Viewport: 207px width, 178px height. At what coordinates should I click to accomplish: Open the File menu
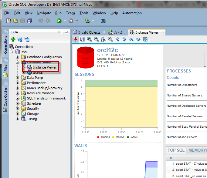(x=7, y=13)
